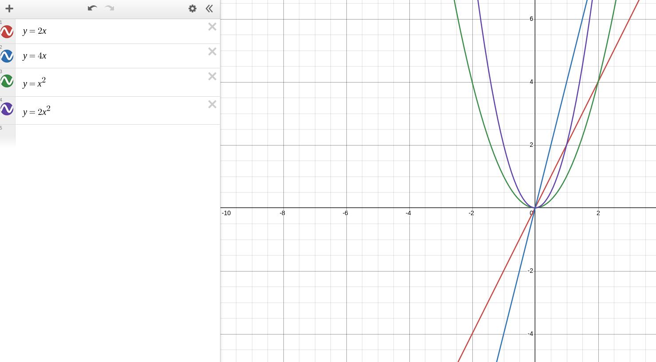Remove the y = 4x expression

coord(212,52)
